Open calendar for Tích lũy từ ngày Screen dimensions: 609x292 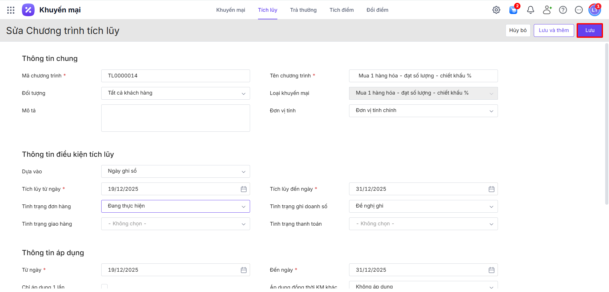[x=243, y=189]
